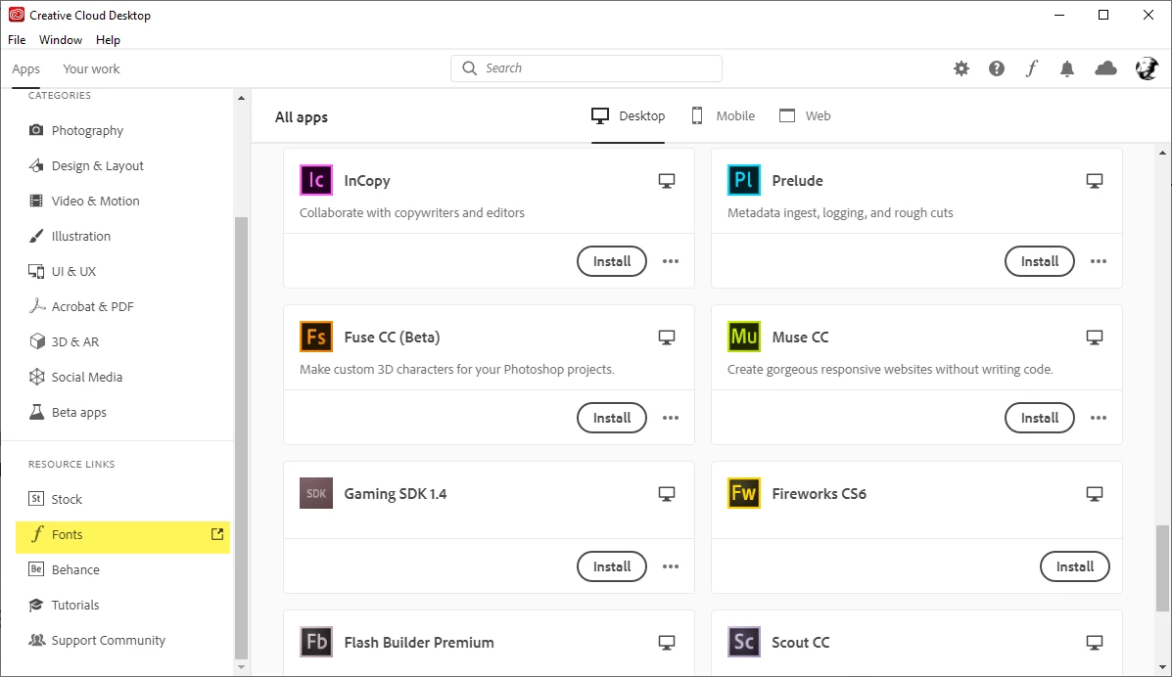Click the Flash Builder Premium icon

pos(316,642)
